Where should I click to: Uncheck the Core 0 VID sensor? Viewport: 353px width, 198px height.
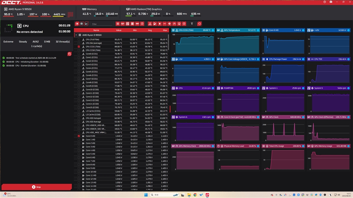coord(79,136)
